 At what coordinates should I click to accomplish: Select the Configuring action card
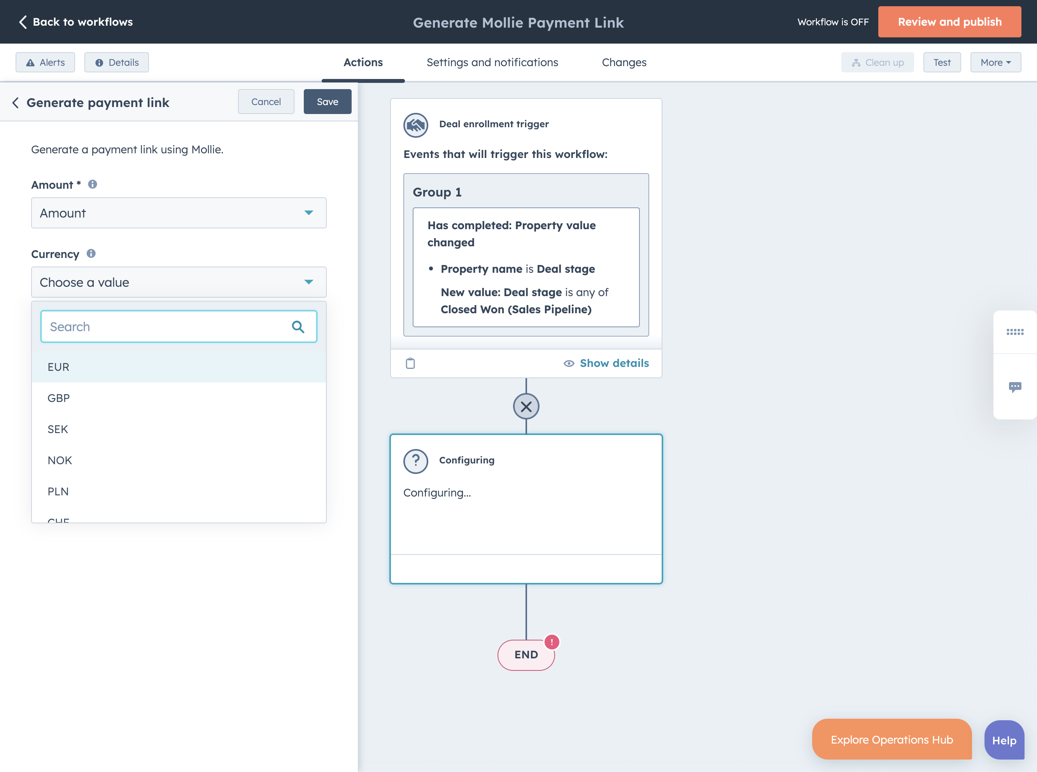(x=526, y=509)
